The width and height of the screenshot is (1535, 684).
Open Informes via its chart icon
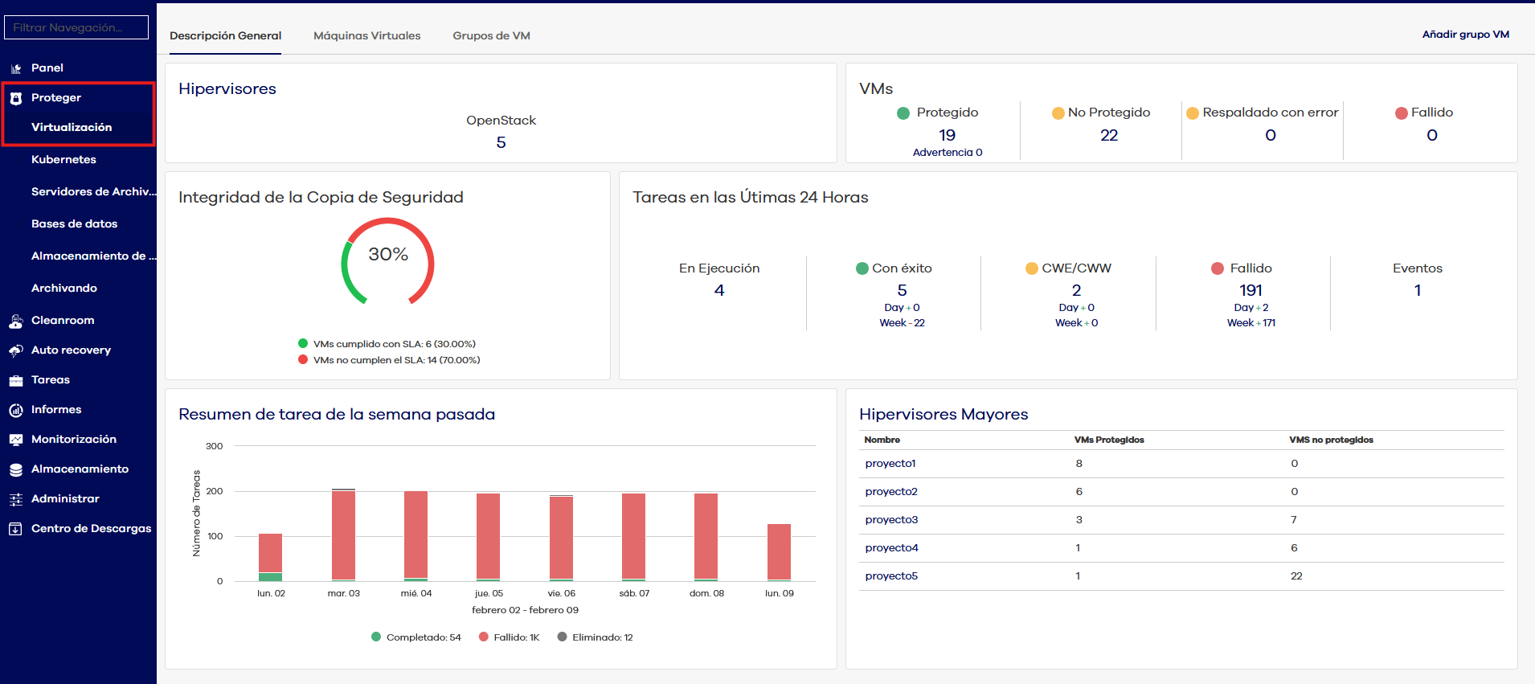point(15,410)
